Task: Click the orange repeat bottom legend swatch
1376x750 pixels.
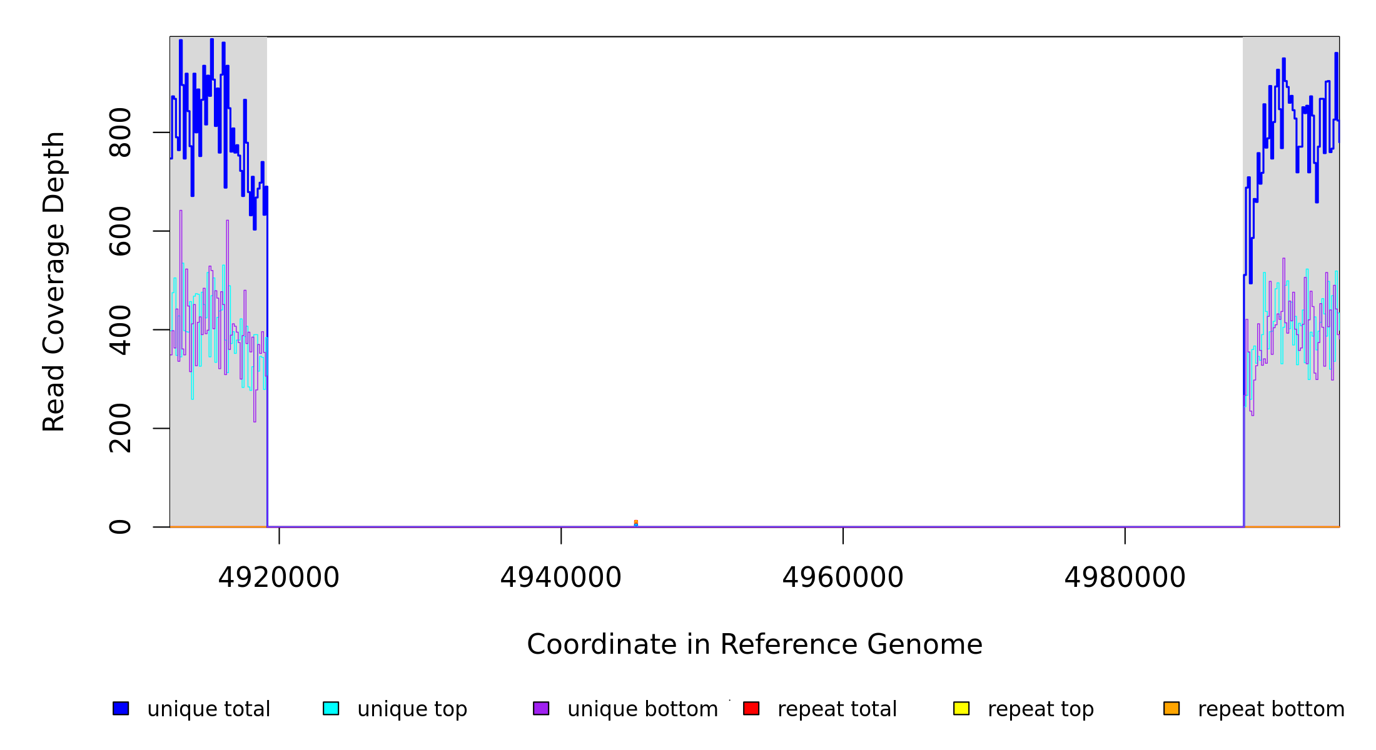Action: tap(1171, 708)
